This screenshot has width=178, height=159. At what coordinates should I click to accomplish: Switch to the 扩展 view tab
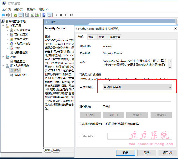(48, 150)
